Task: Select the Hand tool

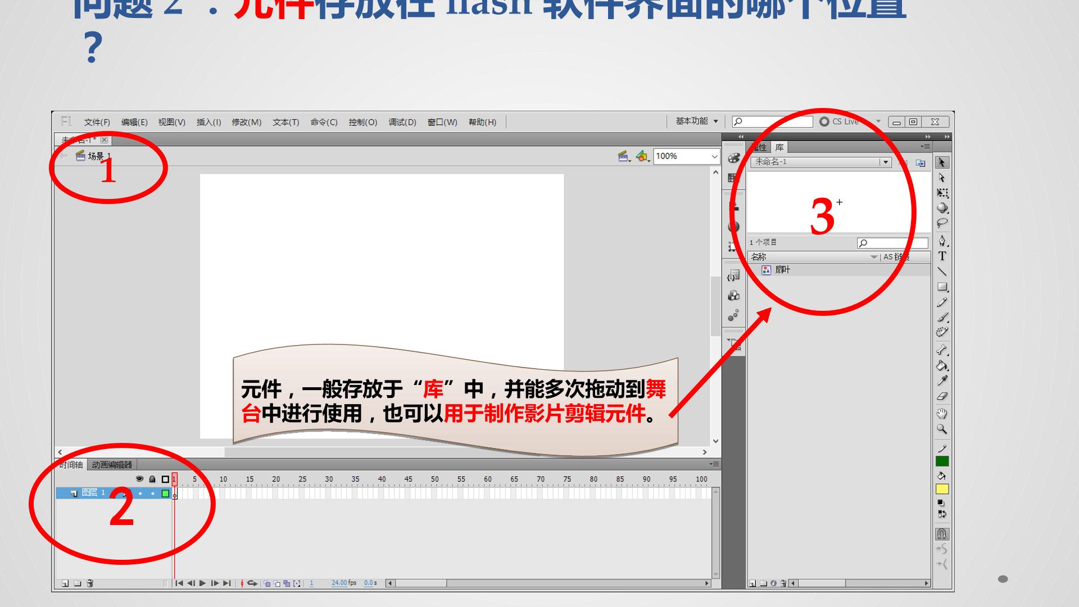Action: (x=942, y=414)
